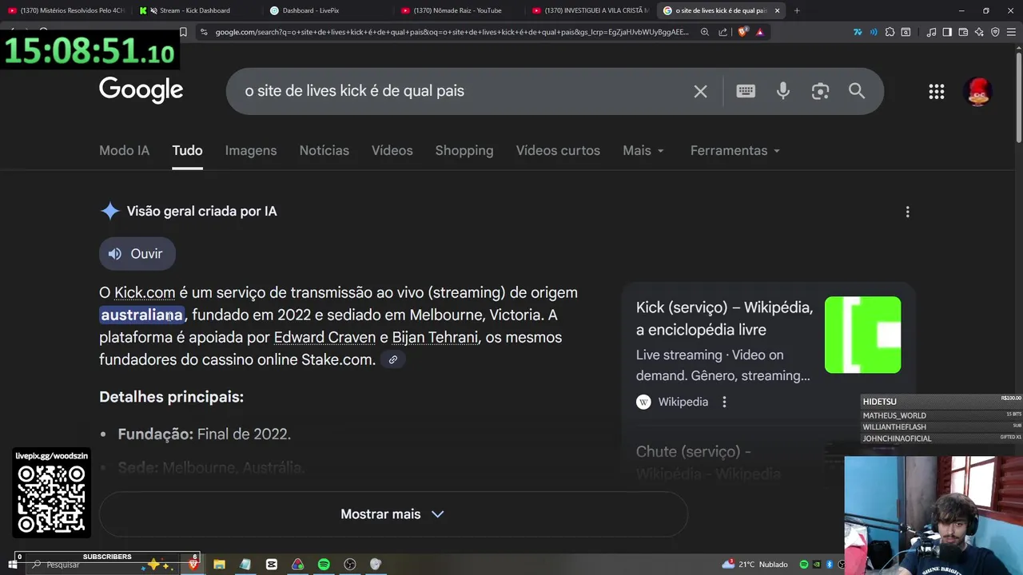This screenshot has height=575, width=1023.
Task: Open OBS Studio from the taskbar
Action: [350, 565]
